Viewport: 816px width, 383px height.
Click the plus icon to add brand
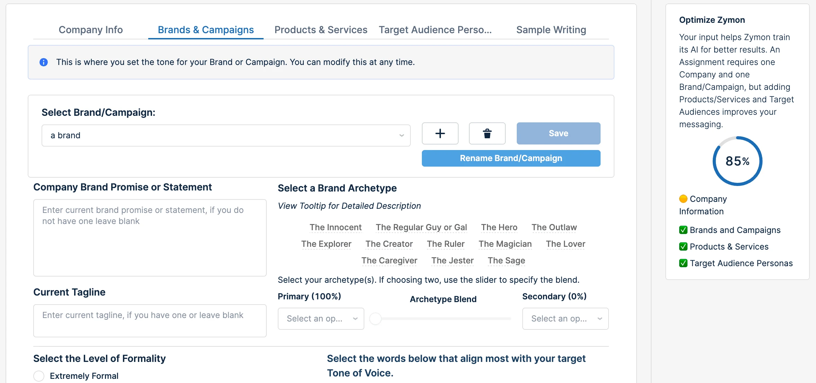(440, 133)
